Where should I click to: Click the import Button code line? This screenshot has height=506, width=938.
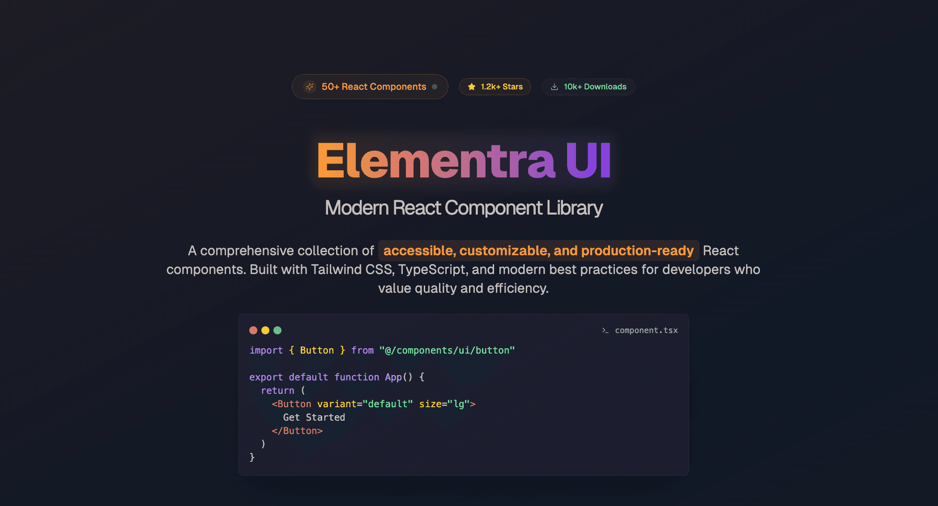(x=382, y=350)
